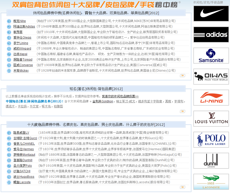Open the 漂流木 brand link
Image resolution: width=230 pixels, height=193 pixels.
[10, 106]
